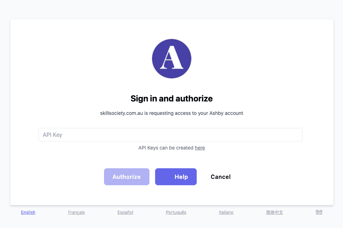Image resolution: width=343 pixels, height=228 pixels.
Task: Click the word 'Authorize' on the button
Action: 127,177
